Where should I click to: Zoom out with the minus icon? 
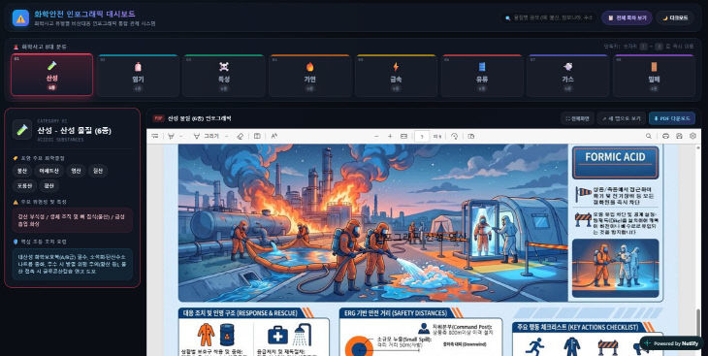click(376, 136)
